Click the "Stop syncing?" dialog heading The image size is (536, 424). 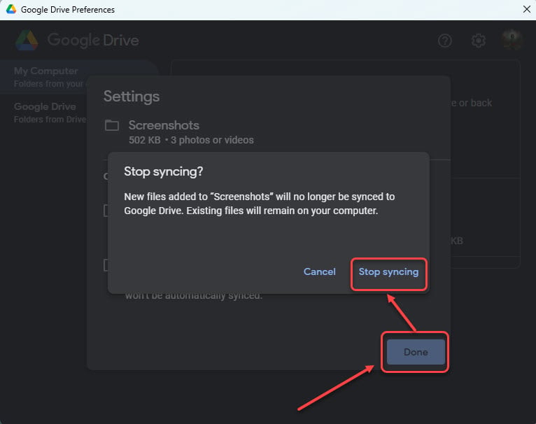coord(164,171)
